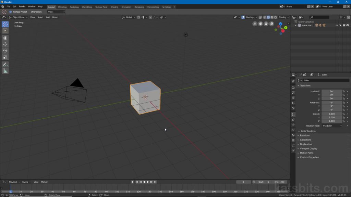Open the Modifiers wrench tab in Properties
Viewport: 351px width, 197px height.
tap(293, 125)
